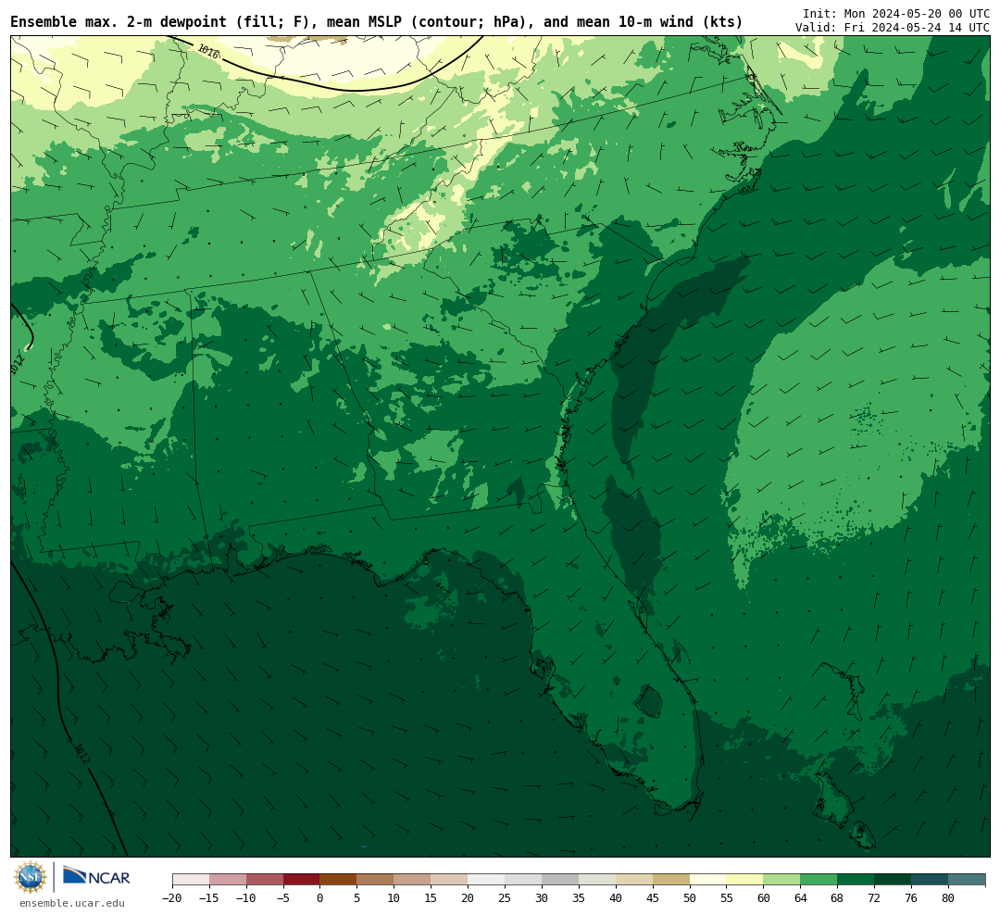Click the colorbar swatch between 5 and 10
Viewport: 1000px width, 915px height.
(x=376, y=880)
